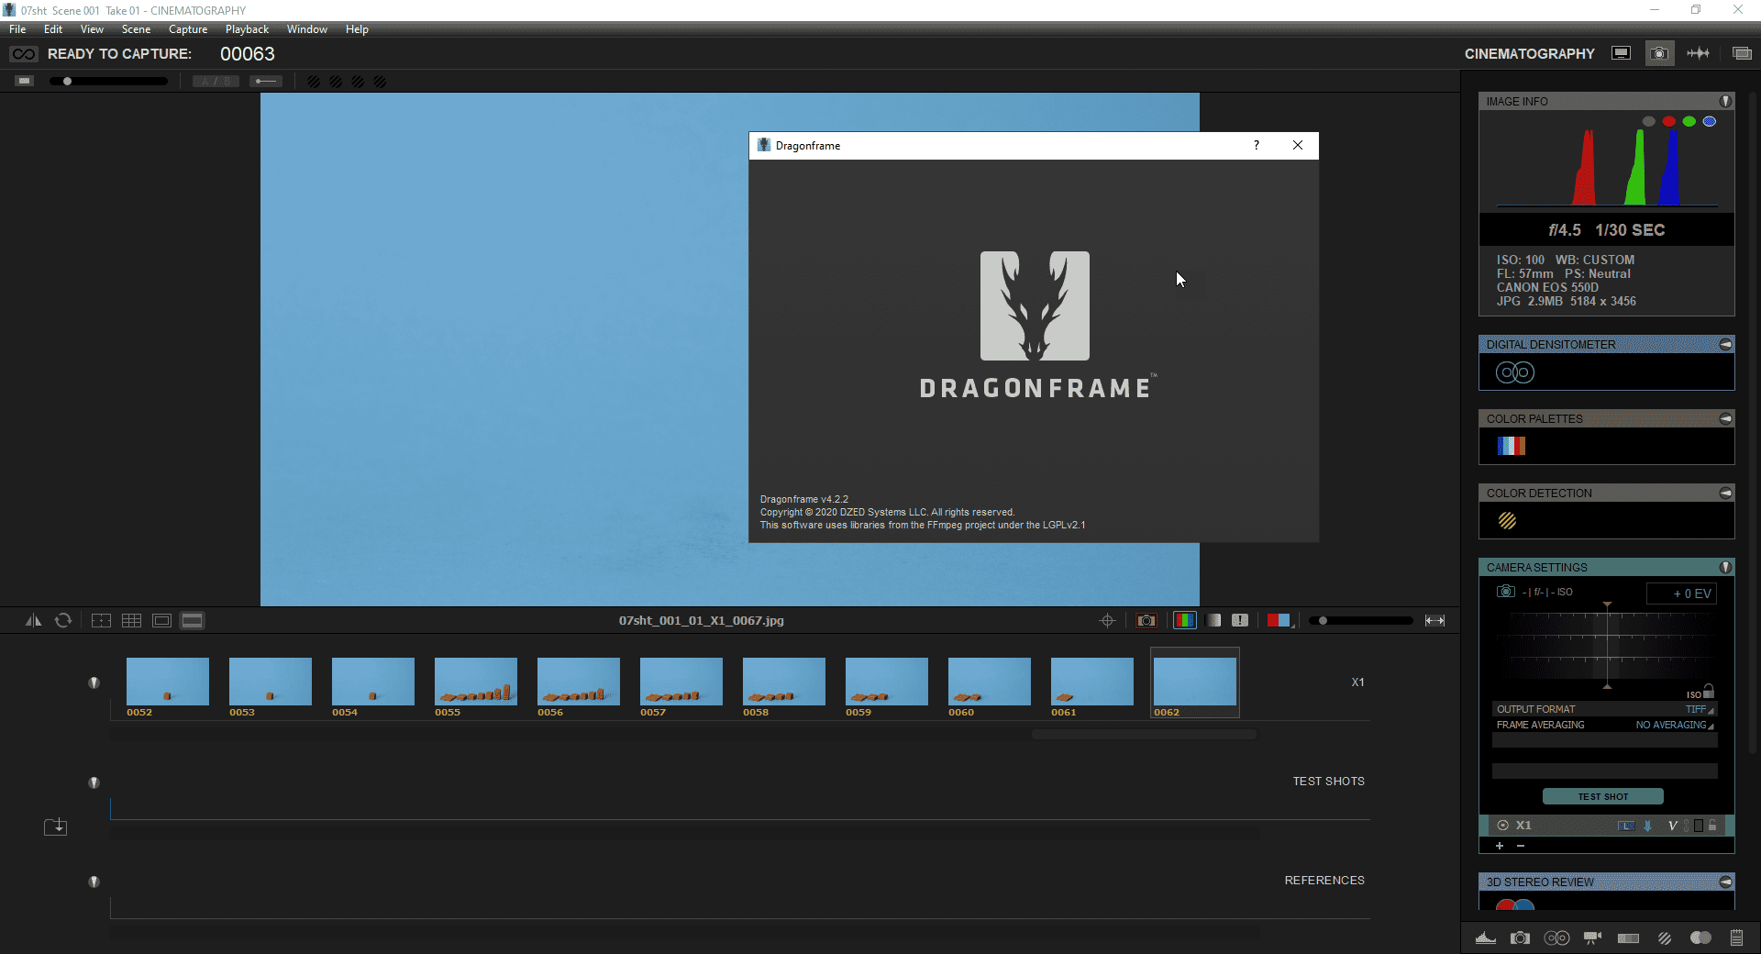The image size is (1761, 954).
Task: Click the green channel dot in histogram
Action: click(1689, 121)
